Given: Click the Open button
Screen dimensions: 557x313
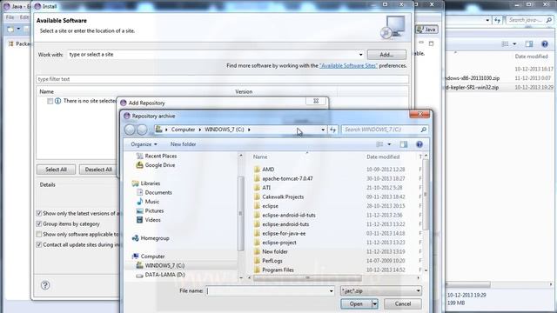Looking at the screenshot, I should click(x=356, y=304).
